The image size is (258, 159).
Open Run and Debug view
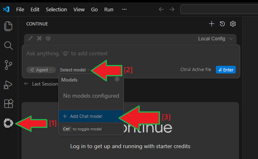[8, 85]
